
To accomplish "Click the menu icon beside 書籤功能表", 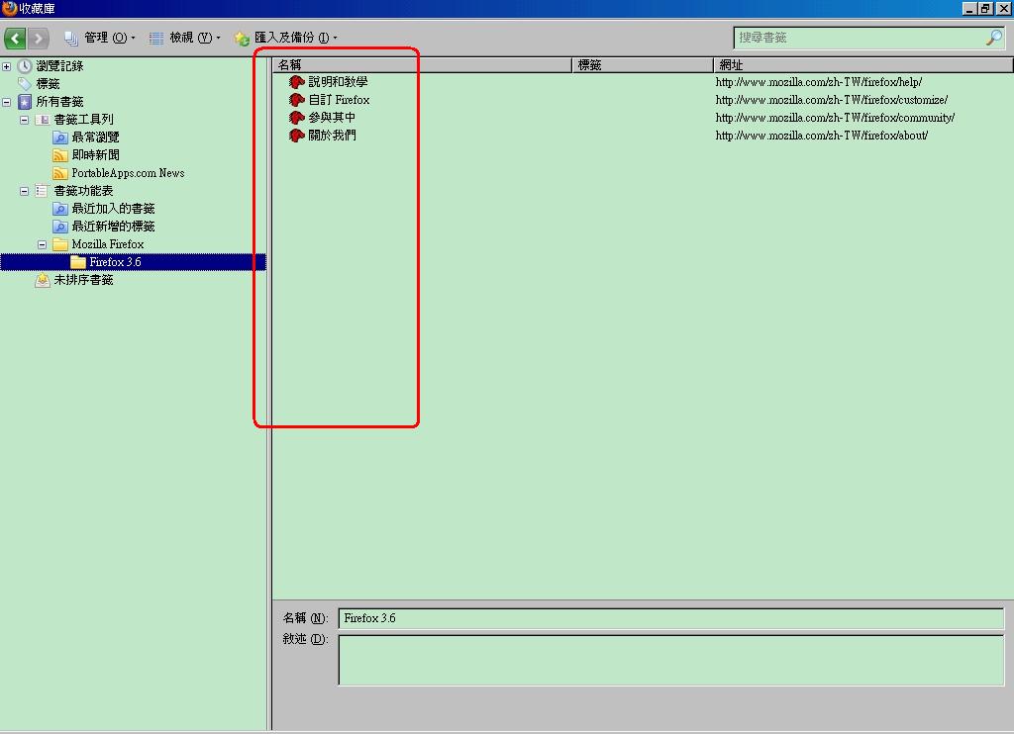I will tap(42, 191).
